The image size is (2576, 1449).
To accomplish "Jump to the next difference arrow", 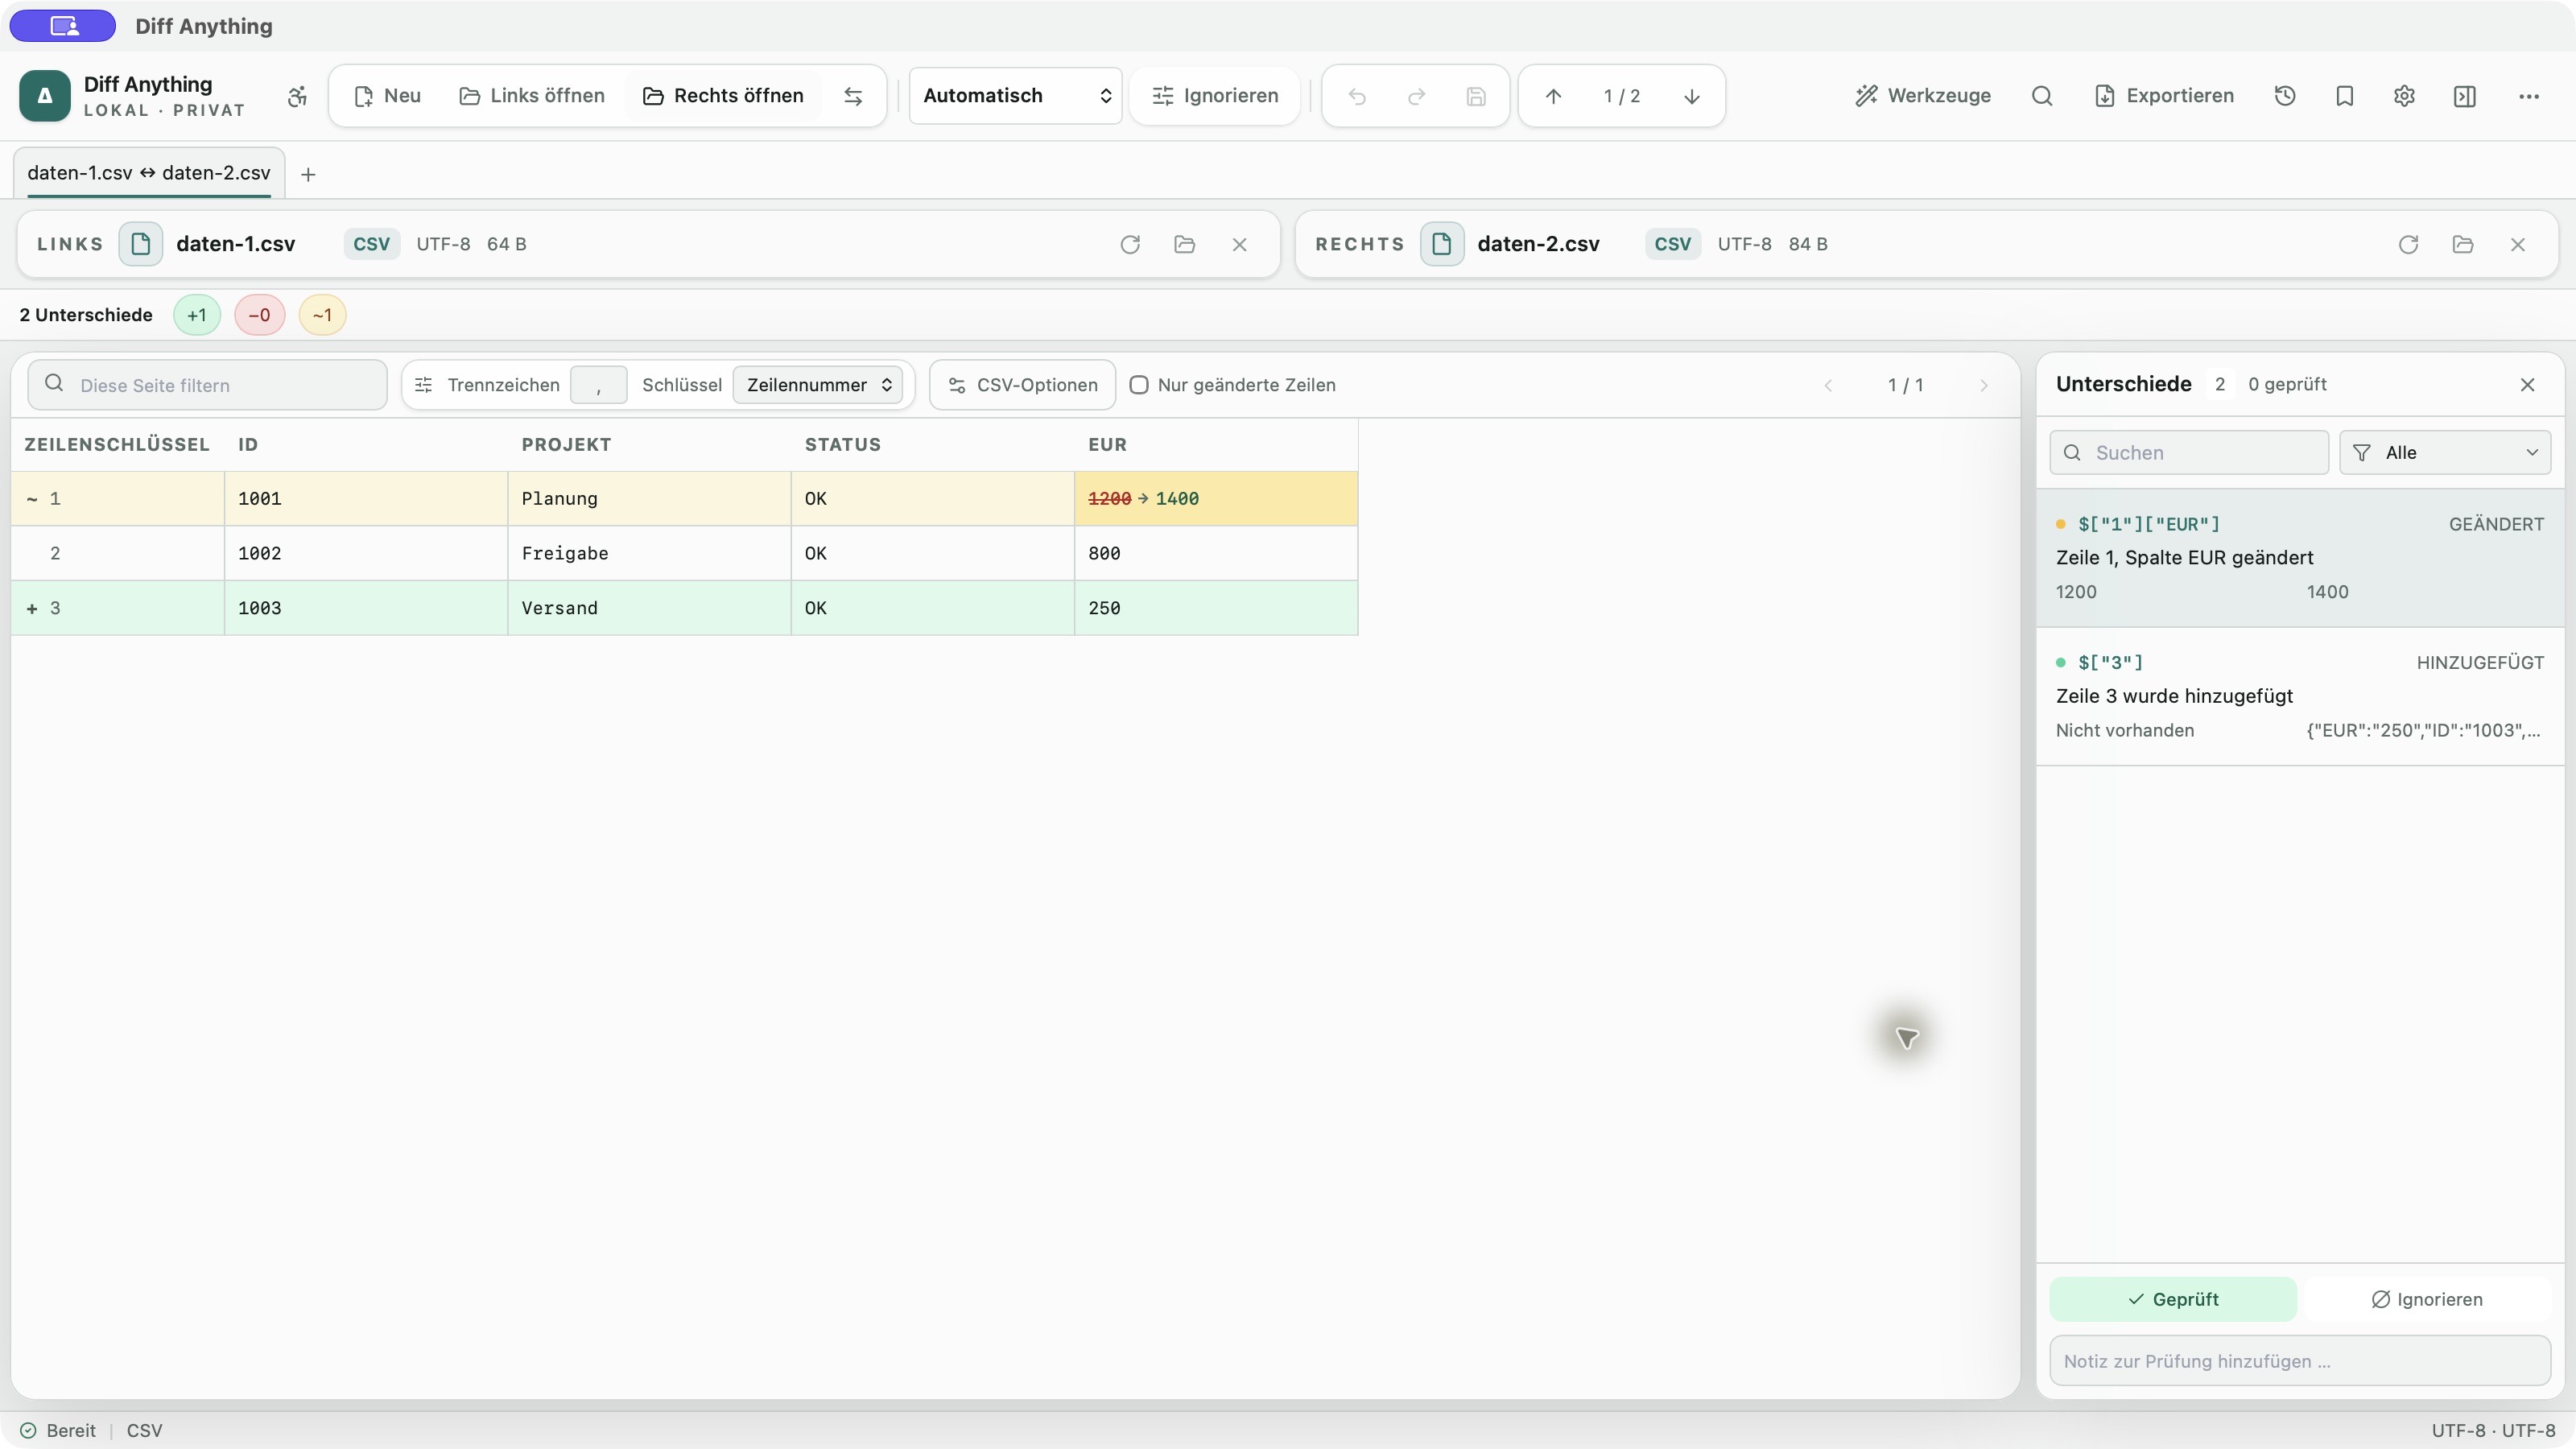I will click(1692, 96).
